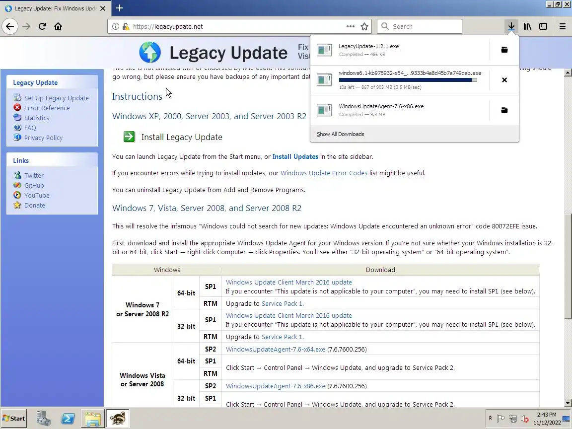Show site information icon in address bar

[115, 26]
